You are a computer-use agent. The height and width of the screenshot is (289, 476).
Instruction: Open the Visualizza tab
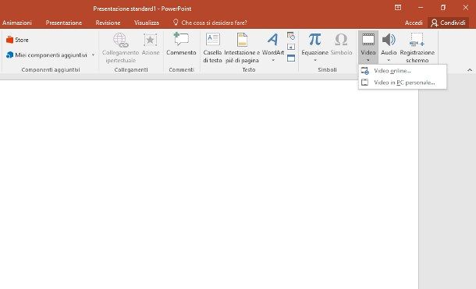click(x=147, y=23)
